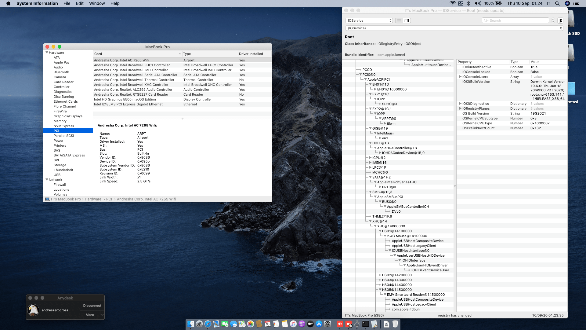
Task: Collapse the Network section in sidebar
Action: pos(47,180)
